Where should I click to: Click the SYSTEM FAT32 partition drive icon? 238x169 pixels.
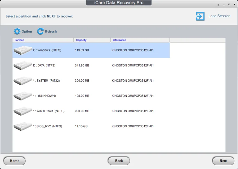point(23,81)
